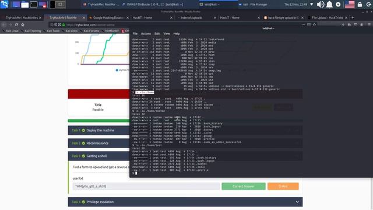The height and width of the screenshot is (210, 373).
Task: Toggle Firefox sidebar icon
Action: pos(356,24)
